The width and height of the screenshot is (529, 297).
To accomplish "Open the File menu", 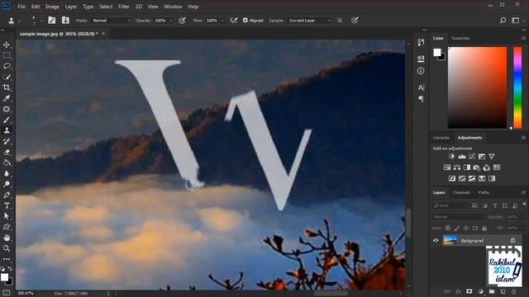I will pos(21,7).
